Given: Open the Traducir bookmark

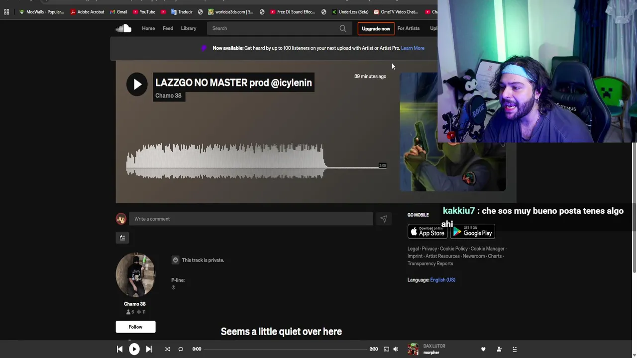Looking at the screenshot, I should pos(182,12).
